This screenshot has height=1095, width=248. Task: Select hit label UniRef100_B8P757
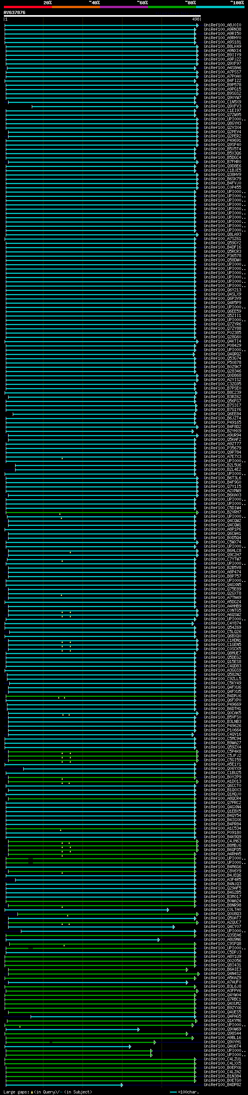(x=222, y=576)
